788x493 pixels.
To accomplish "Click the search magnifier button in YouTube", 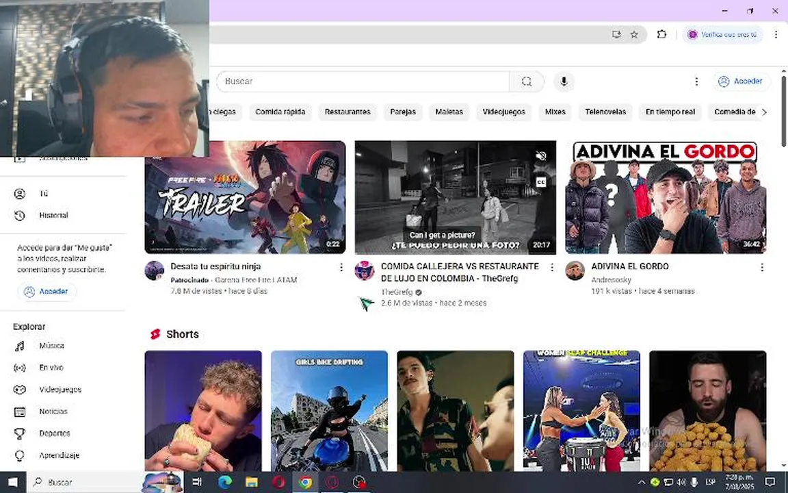I will pos(526,81).
